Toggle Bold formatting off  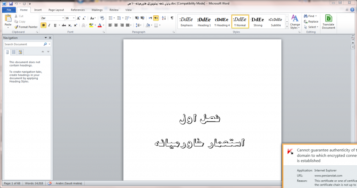click(43, 25)
